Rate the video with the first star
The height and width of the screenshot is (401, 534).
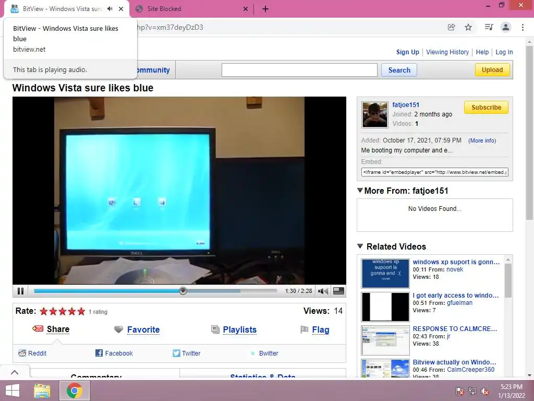(44, 311)
